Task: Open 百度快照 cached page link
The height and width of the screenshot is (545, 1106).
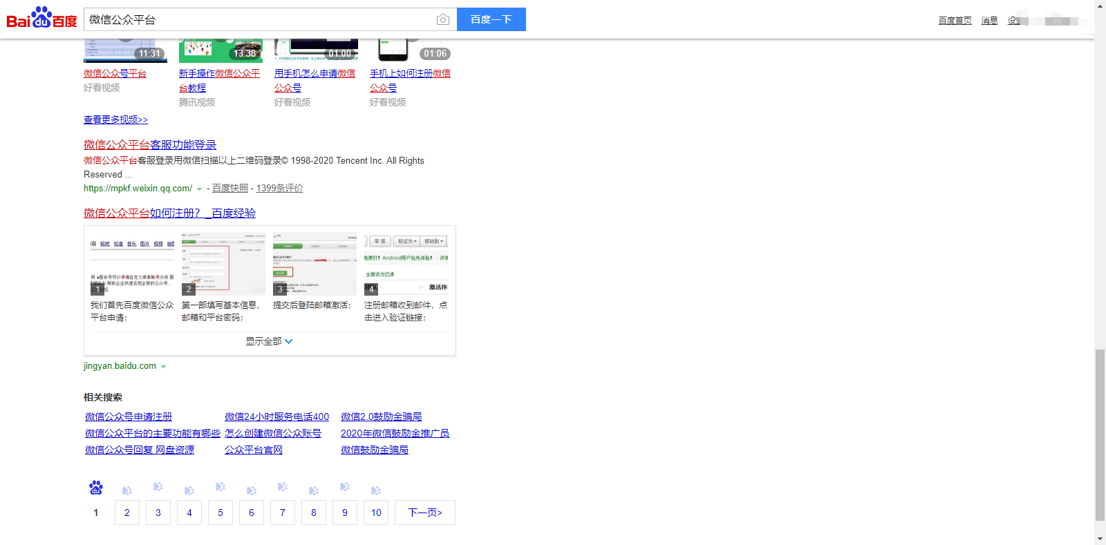Action: 230,188
